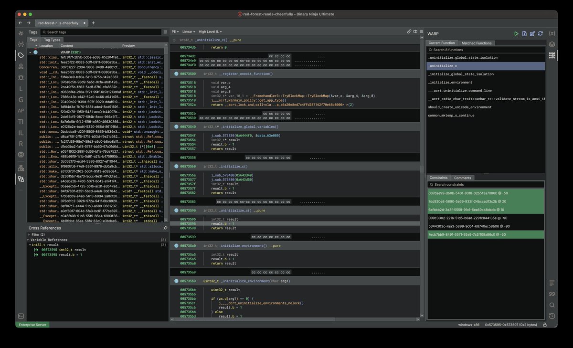Select the cross references swap sidebar icon
573x348 pixels.
pos(21,179)
